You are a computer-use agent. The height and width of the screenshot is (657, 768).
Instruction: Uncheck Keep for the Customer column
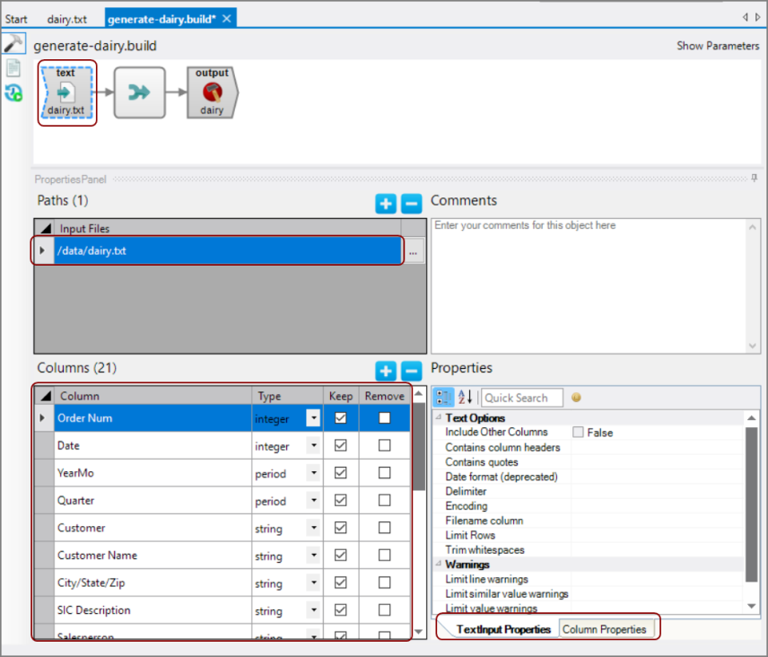pos(340,528)
